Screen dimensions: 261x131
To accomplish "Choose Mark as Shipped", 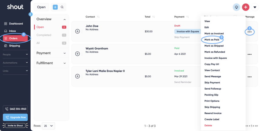I will pyautogui.click(x=214, y=46).
